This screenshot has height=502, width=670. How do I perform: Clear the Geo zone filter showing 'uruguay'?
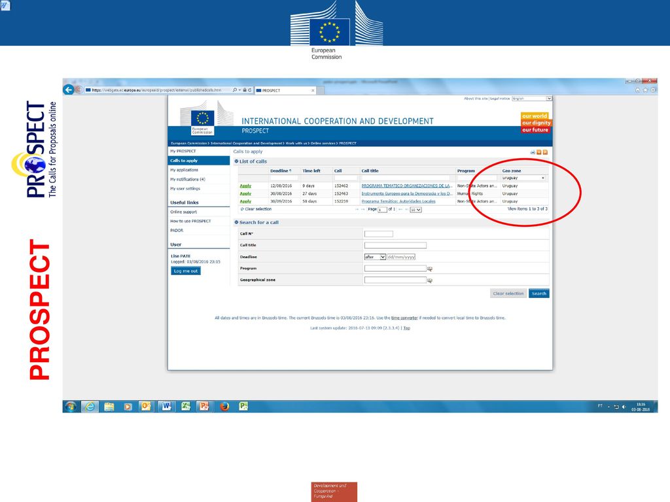(x=542, y=178)
